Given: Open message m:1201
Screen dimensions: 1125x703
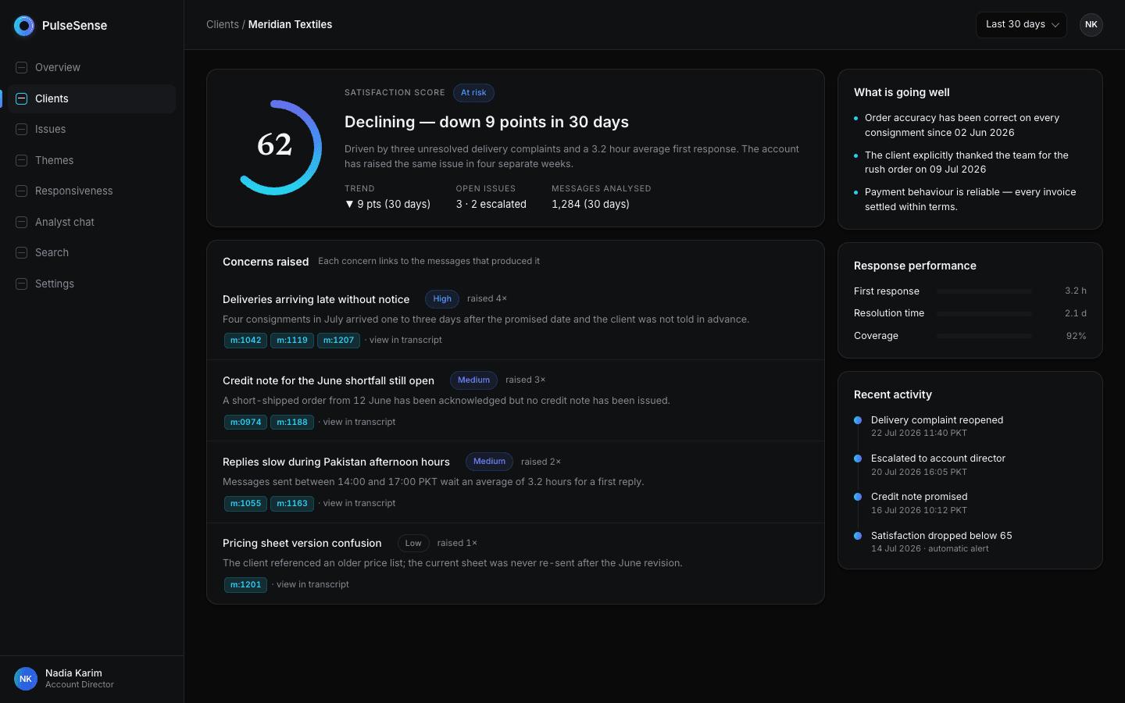Looking at the screenshot, I should 246,585.
